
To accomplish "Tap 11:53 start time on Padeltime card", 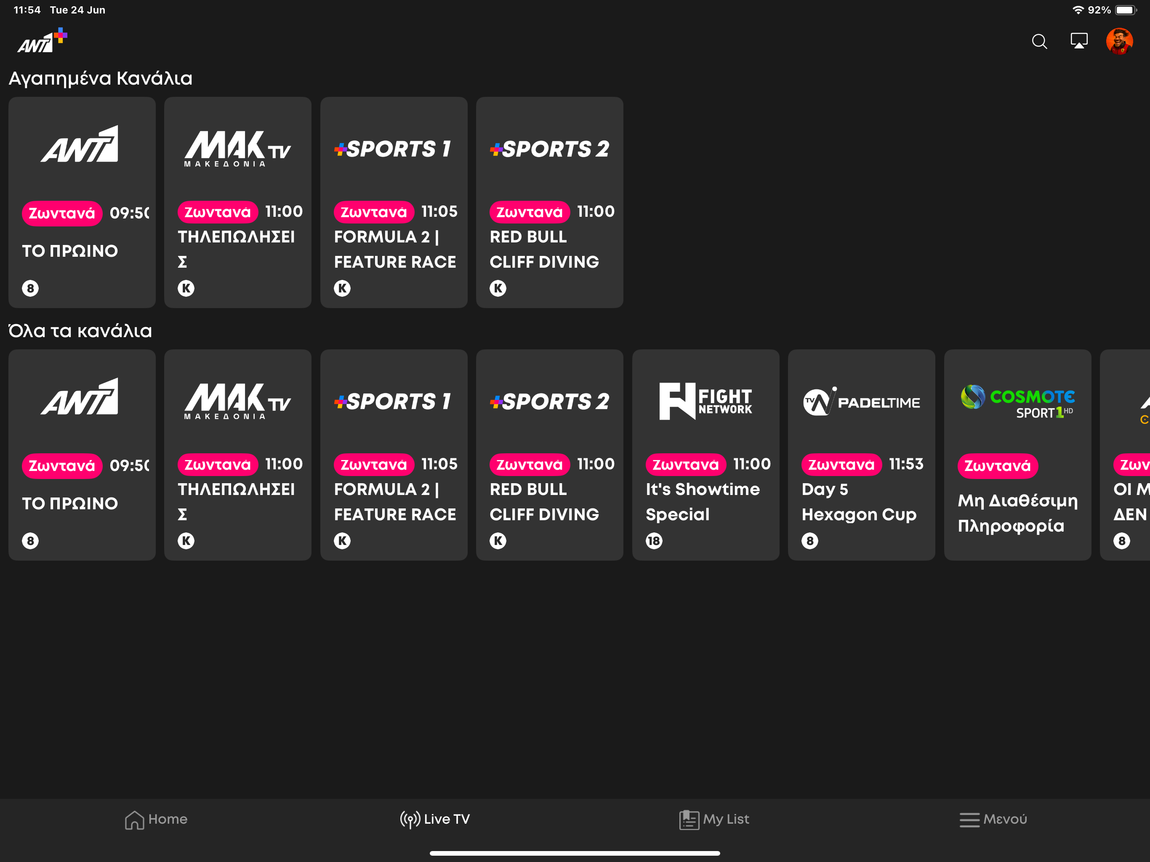I will 906,464.
